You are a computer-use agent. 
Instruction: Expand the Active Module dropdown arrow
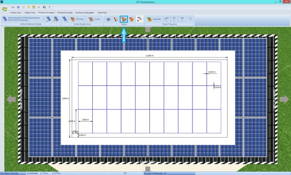pyautogui.click(x=44, y=19)
